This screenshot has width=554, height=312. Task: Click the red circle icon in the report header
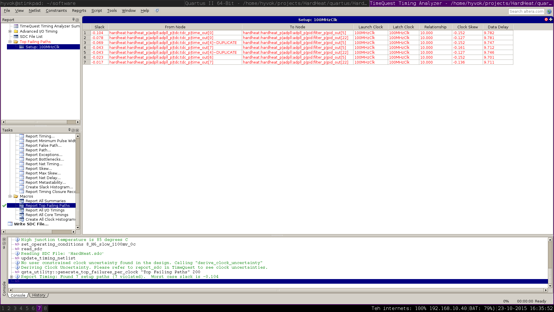pyautogui.click(x=546, y=19)
